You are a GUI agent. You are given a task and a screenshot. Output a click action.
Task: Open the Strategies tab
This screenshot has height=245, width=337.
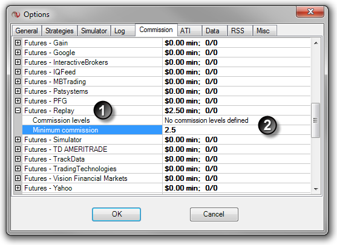click(x=59, y=31)
